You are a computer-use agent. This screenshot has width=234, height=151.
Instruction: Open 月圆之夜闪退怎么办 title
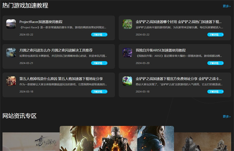56,50
